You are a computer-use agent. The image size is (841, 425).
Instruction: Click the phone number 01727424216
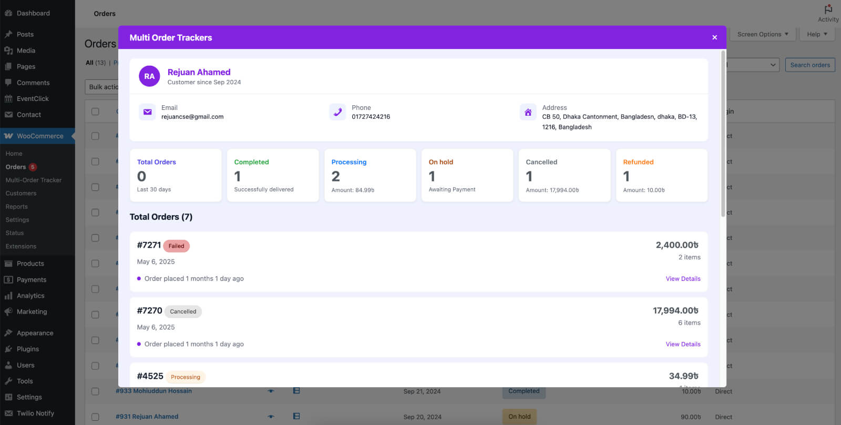coord(371,117)
